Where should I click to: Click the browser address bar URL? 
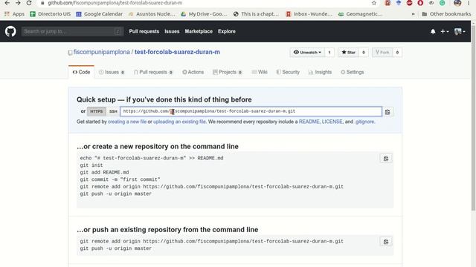pyautogui.click(x=115, y=3)
